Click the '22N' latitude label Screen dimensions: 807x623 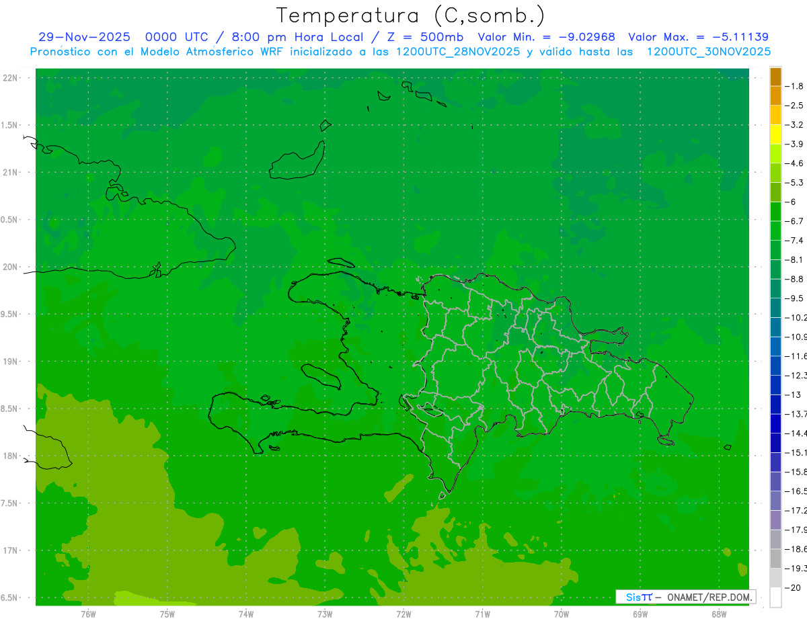pyautogui.click(x=10, y=78)
